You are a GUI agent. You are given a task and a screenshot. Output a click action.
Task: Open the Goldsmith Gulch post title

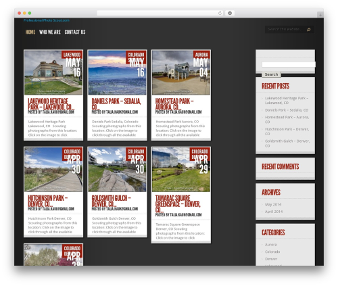[112, 201]
